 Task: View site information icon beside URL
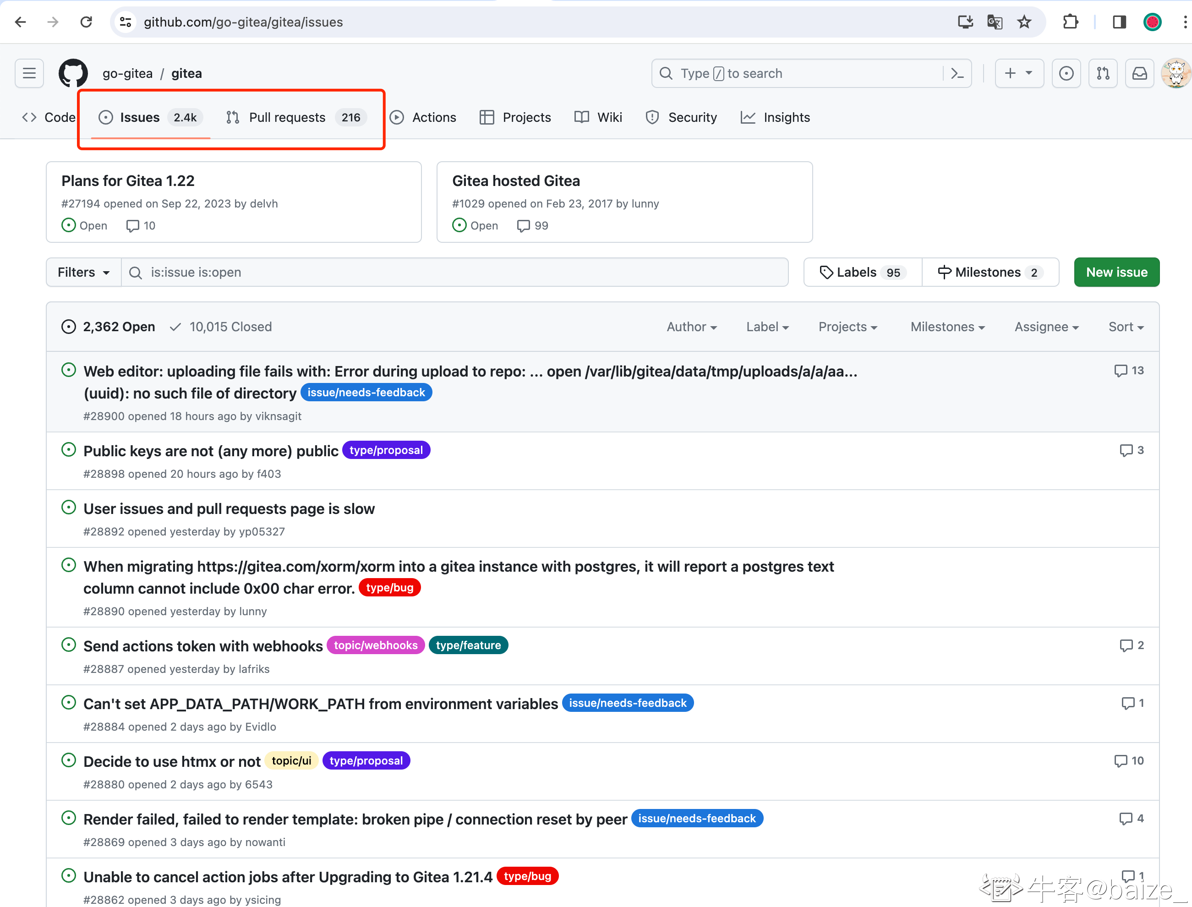(x=126, y=22)
